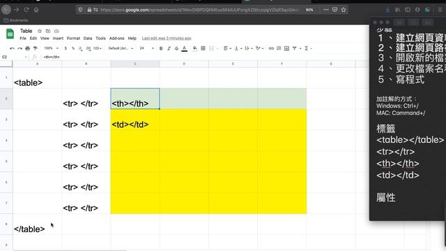This screenshot has width=446, height=251.
Task: Bookmark this page with the star icon
Action: (344, 10)
